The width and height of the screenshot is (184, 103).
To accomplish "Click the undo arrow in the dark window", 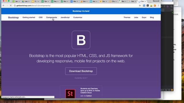I will click(x=167, y=6).
